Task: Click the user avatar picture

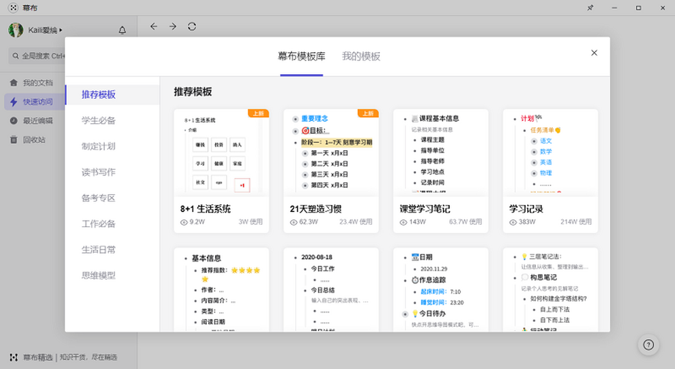Action: coord(16,30)
